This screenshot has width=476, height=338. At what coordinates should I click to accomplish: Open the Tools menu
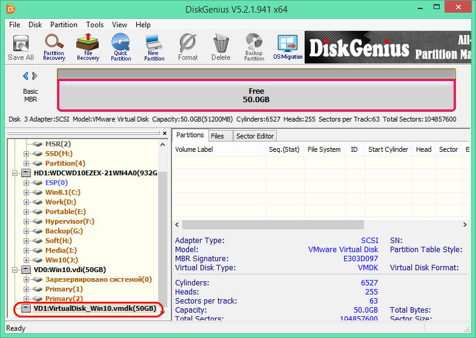tap(94, 25)
